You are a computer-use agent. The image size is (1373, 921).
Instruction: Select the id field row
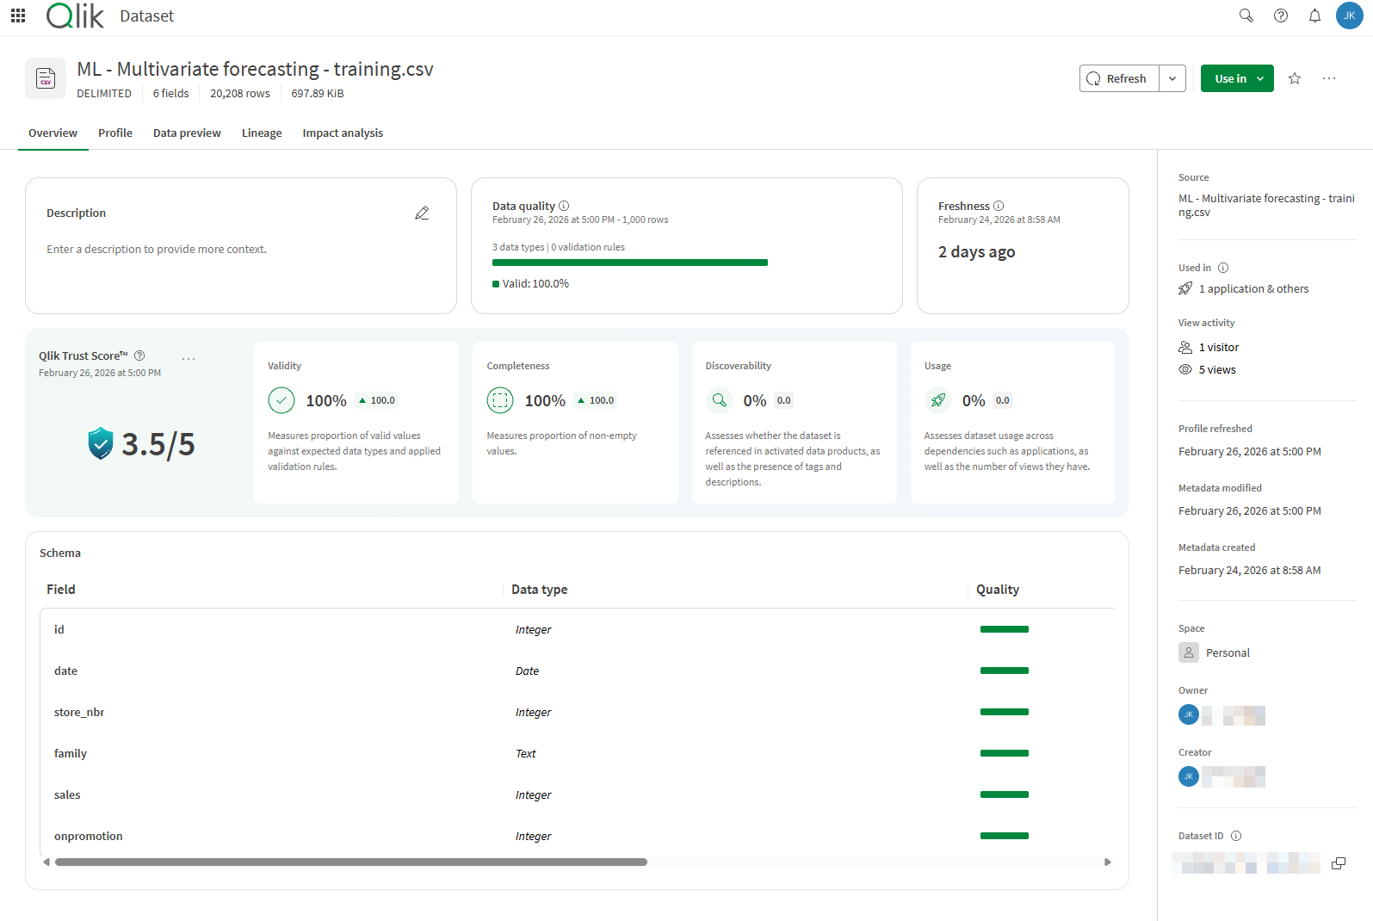pyautogui.click(x=577, y=629)
